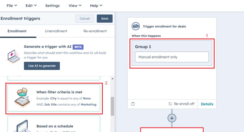Expand the Help dropdown menu
This screenshot has width=244, height=132.
pyautogui.click(x=96, y=5)
